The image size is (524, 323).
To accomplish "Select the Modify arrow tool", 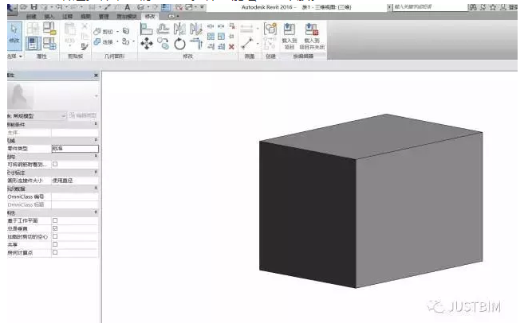I will [x=14, y=36].
